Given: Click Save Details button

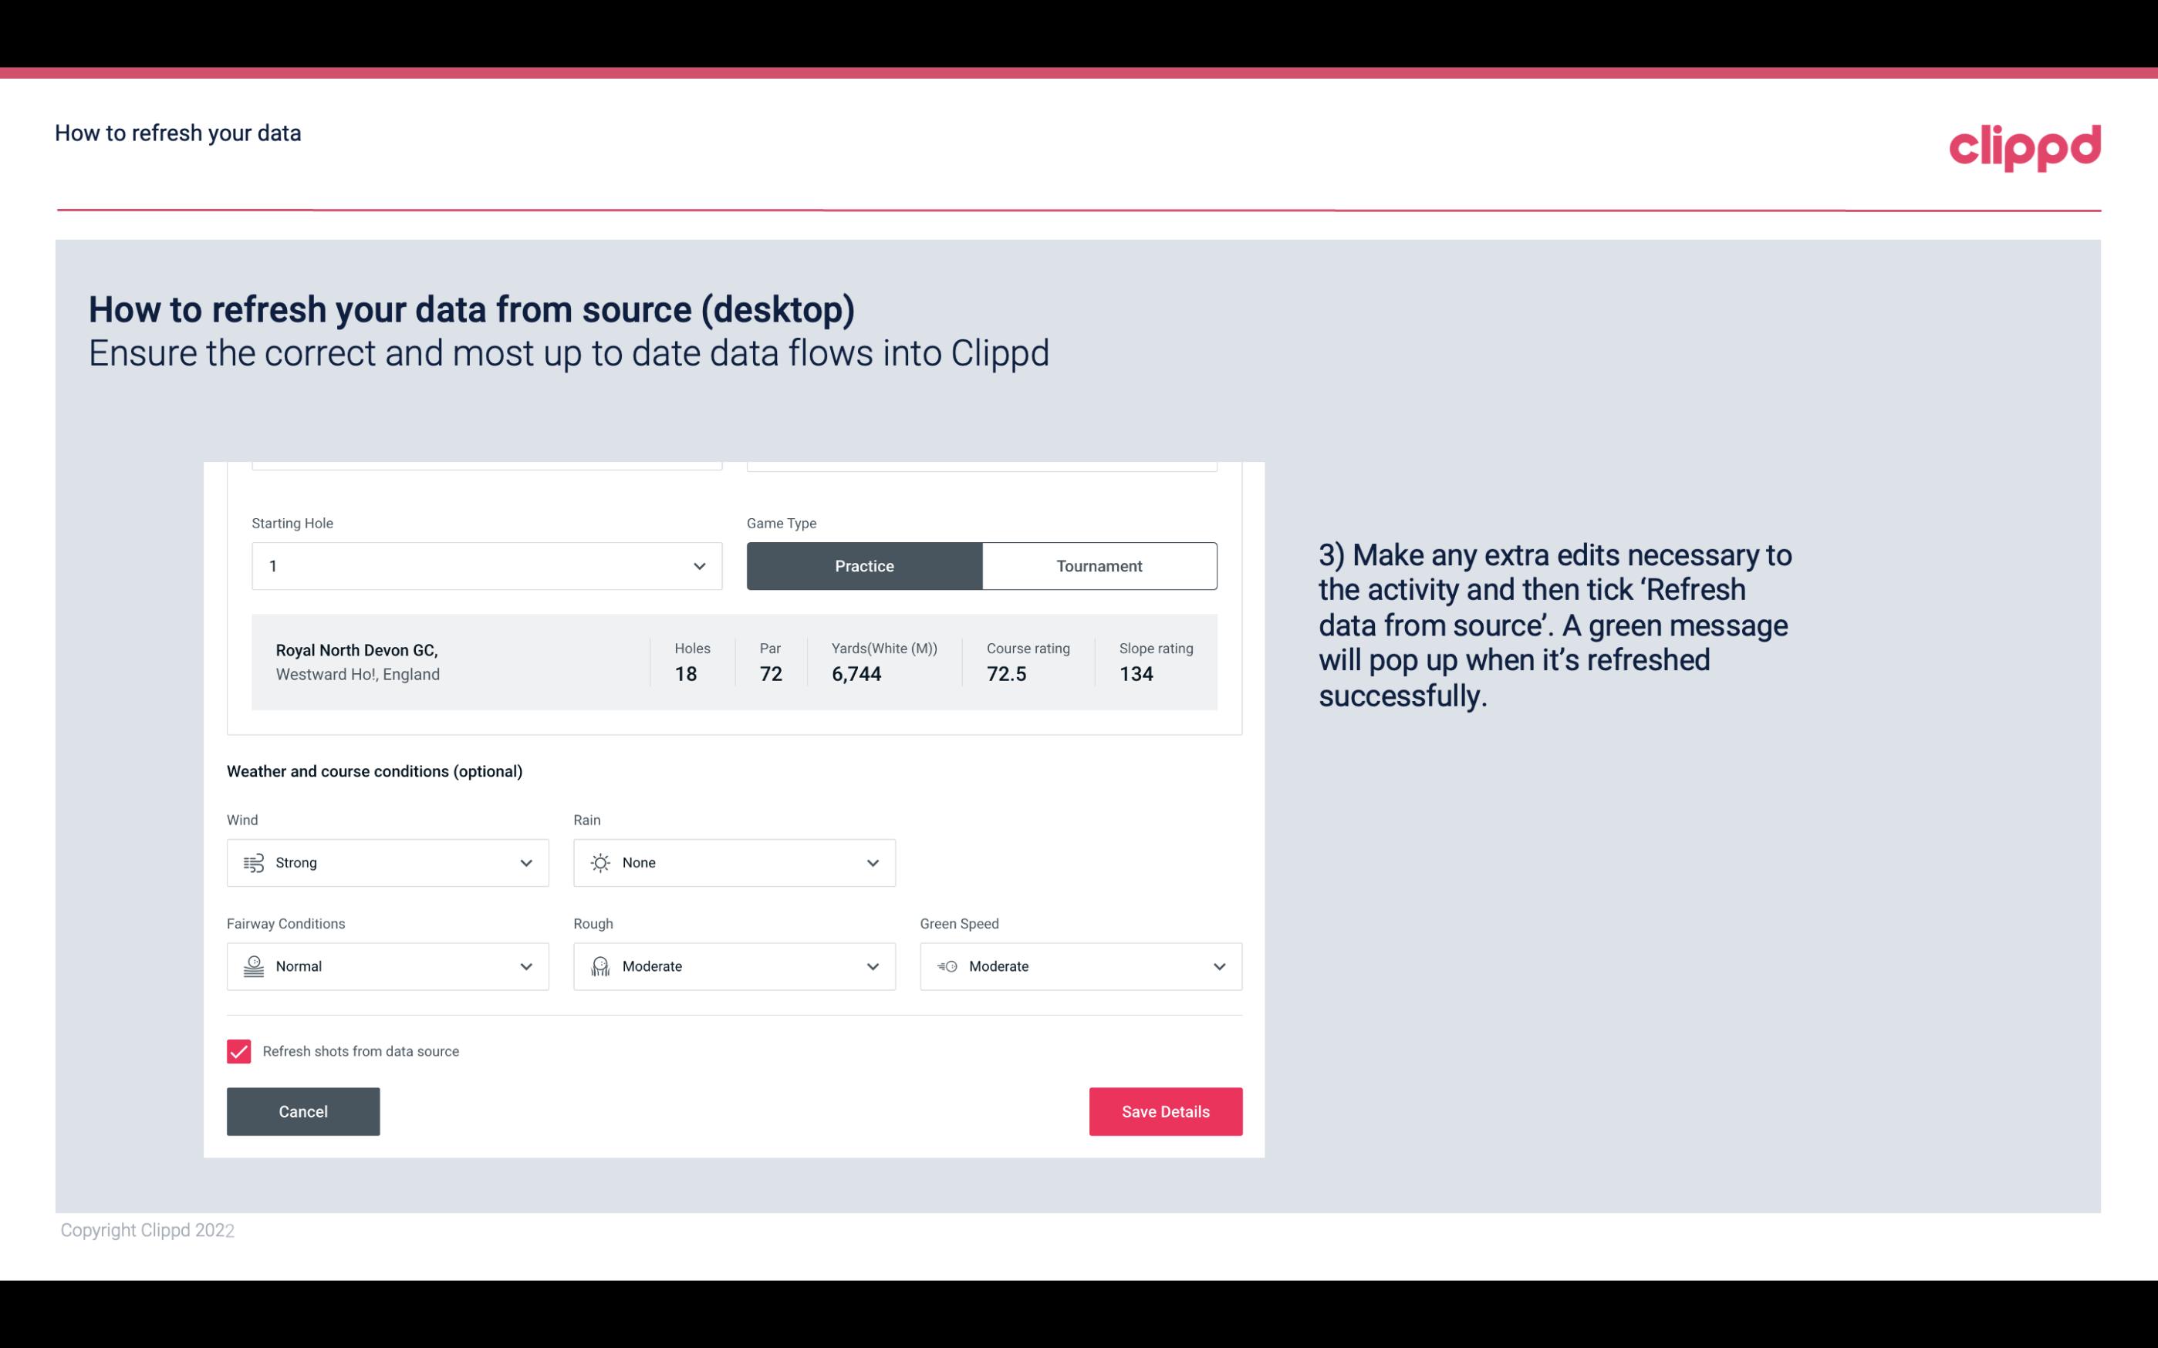Looking at the screenshot, I should pos(1165,1110).
